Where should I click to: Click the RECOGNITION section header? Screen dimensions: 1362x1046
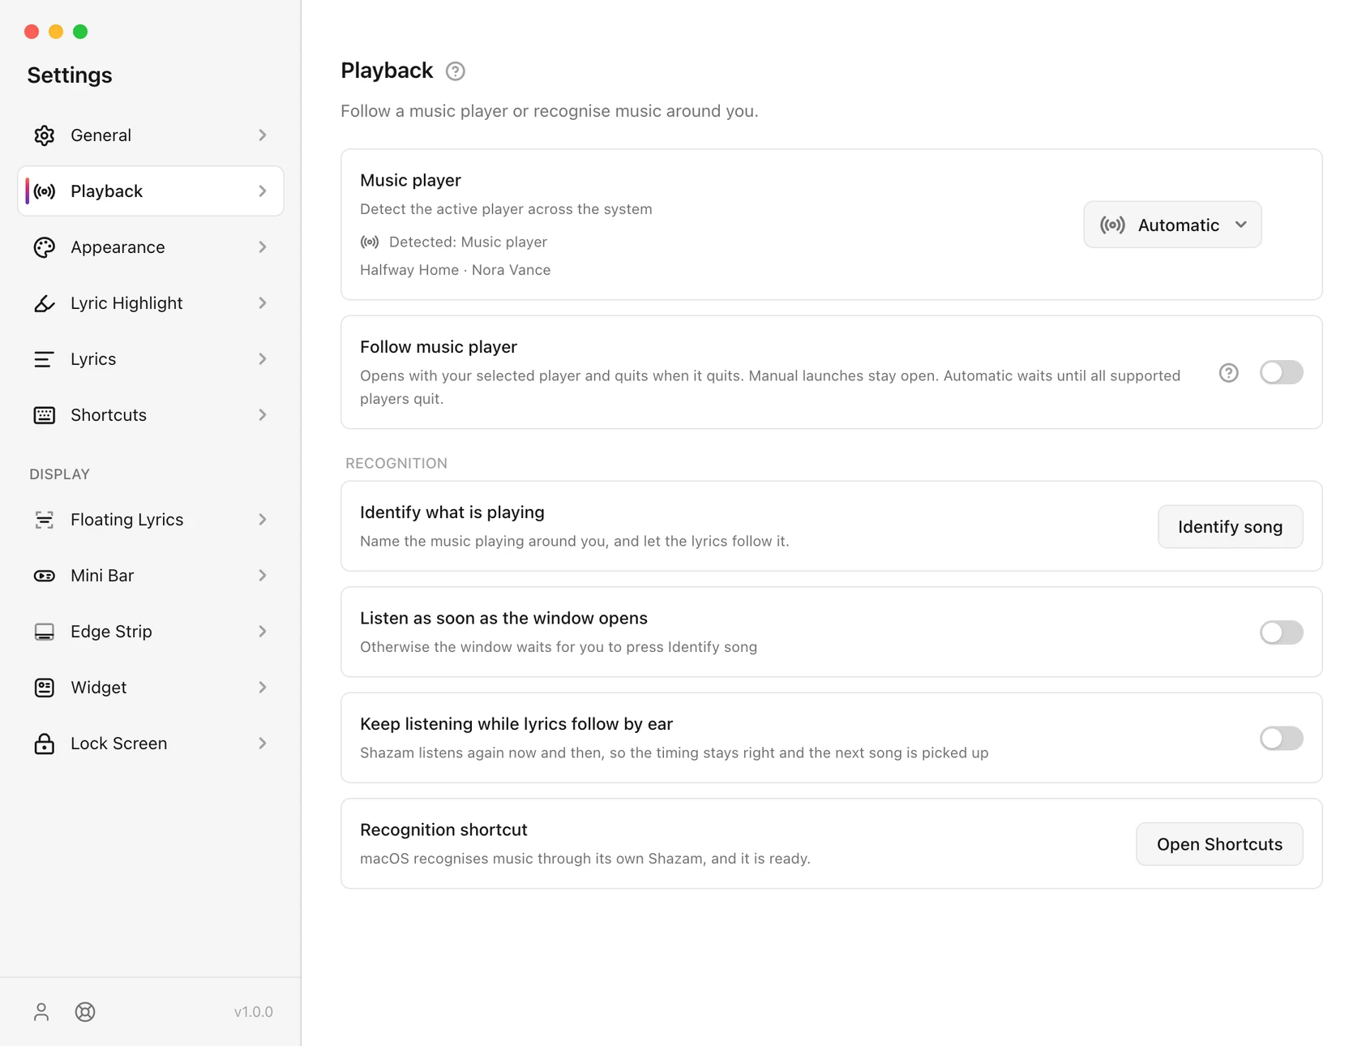[x=396, y=463]
